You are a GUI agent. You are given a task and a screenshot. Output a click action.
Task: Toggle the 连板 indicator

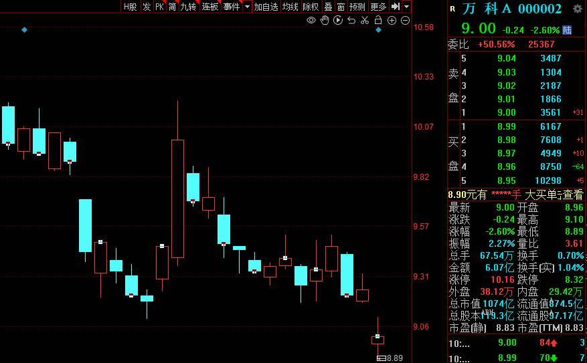pos(210,7)
